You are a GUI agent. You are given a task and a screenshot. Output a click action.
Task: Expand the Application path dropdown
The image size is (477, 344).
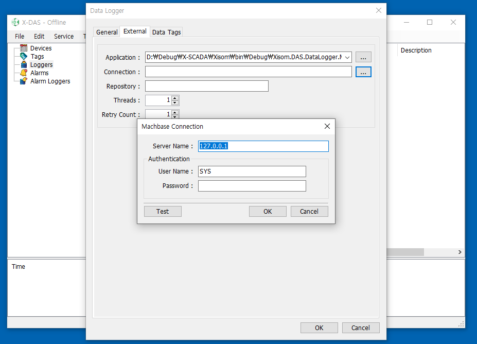click(347, 57)
